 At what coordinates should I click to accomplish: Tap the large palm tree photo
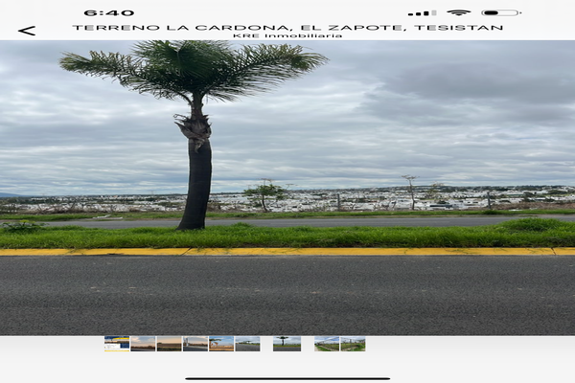(x=287, y=188)
